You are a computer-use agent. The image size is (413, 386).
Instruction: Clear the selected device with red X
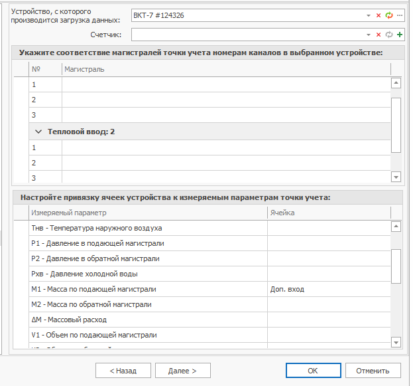coord(379,15)
